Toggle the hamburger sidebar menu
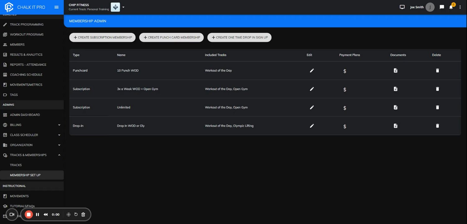467x224 pixels. pos(57,7)
